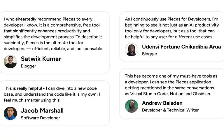224x140 pixels.
Task: Click Satwik Kumar's avatar photo
Action: click(10, 62)
